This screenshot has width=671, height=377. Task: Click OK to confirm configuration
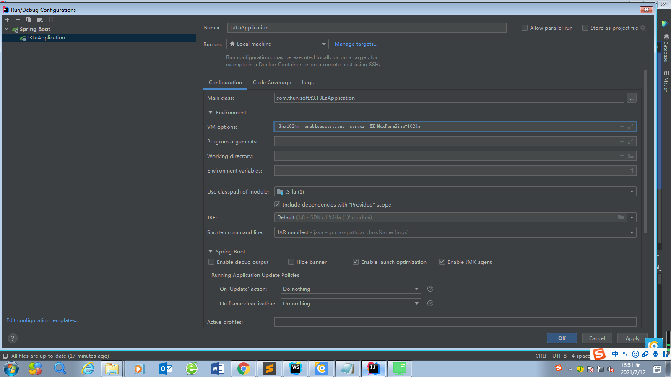tap(562, 338)
